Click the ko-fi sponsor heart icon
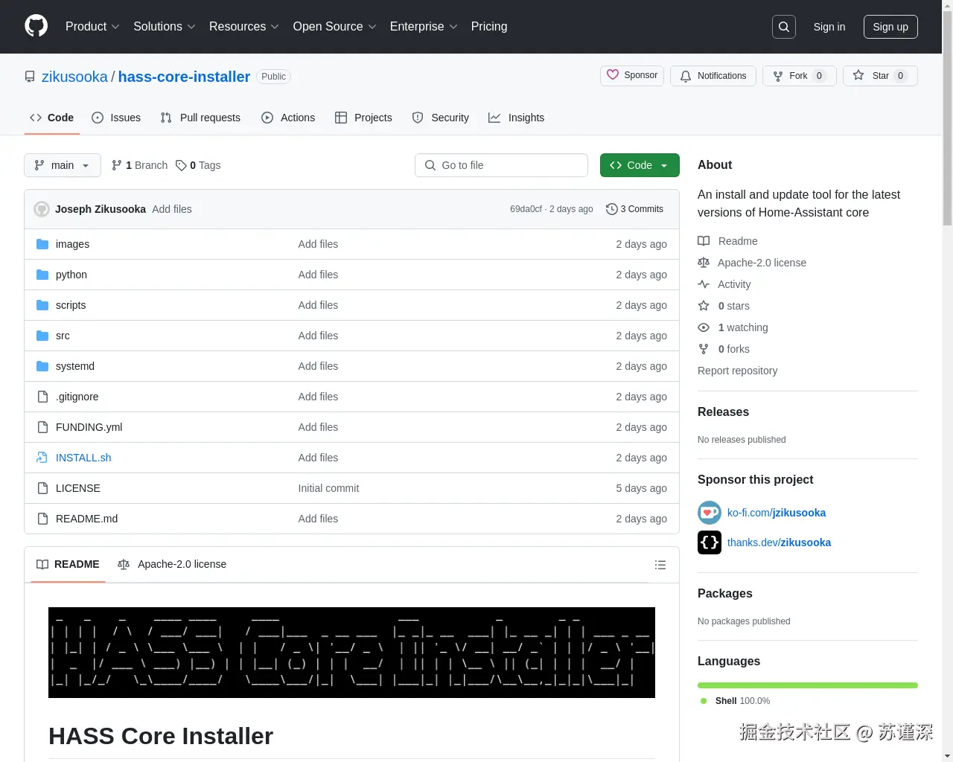Viewport: 953px width, 762px height. [709, 513]
